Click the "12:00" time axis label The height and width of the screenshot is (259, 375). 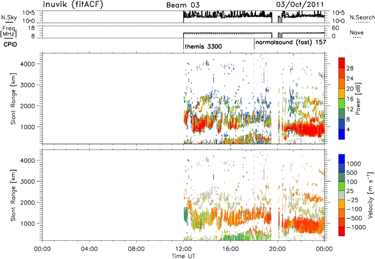tap(183, 249)
